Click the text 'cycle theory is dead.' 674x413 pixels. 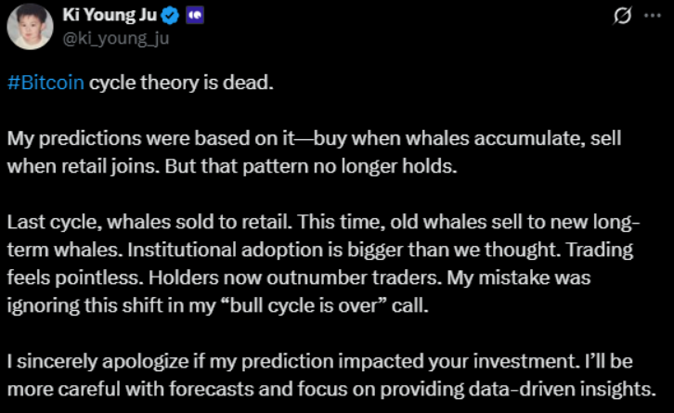pyautogui.click(x=181, y=83)
